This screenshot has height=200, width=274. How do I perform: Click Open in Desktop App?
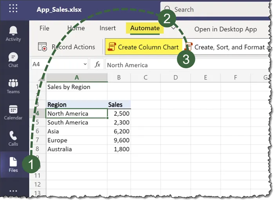(225, 29)
